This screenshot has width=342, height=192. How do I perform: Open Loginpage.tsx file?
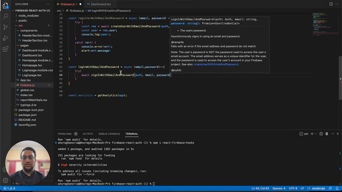click(32, 75)
